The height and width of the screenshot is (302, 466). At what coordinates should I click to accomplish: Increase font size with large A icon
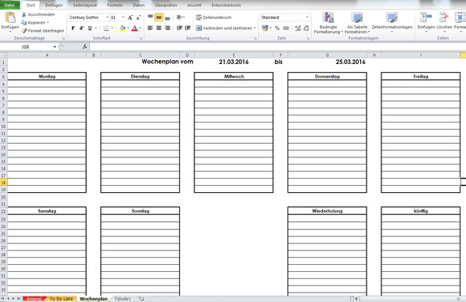[x=130, y=17]
